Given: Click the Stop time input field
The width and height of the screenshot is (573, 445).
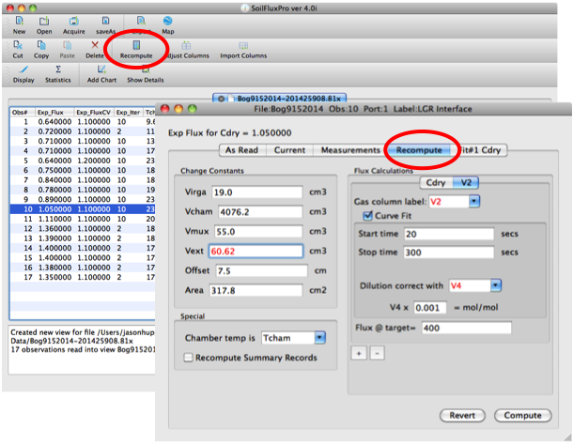Looking at the screenshot, I should pyautogui.click(x=449, y=253).
